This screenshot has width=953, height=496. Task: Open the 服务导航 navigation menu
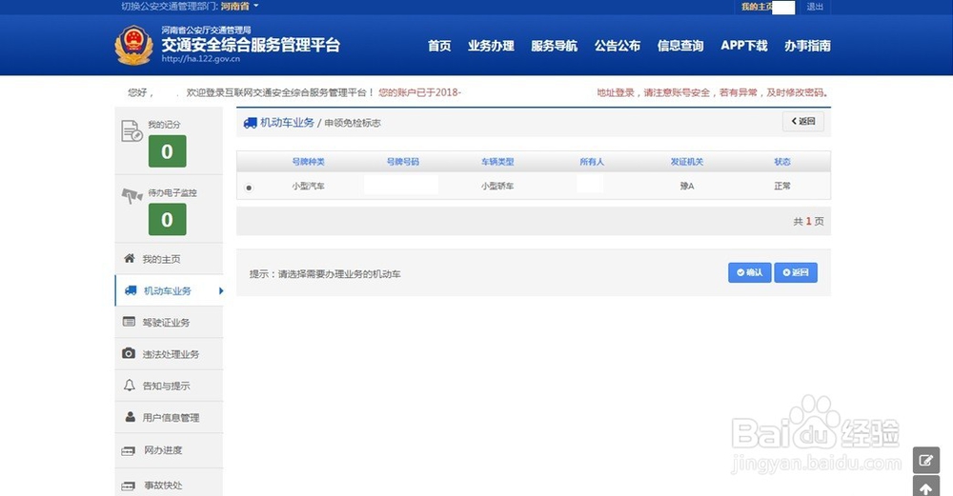[555, 46]
